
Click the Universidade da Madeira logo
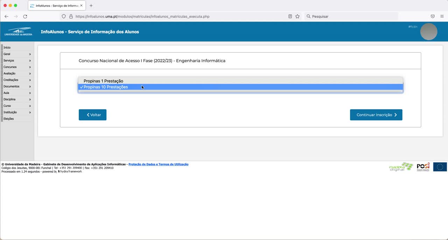pos(18,31)
